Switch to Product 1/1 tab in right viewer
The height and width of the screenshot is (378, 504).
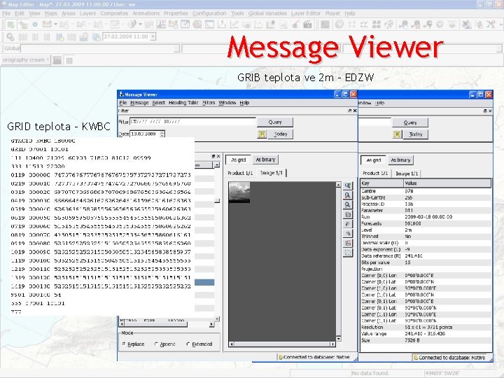click(375, 174)
